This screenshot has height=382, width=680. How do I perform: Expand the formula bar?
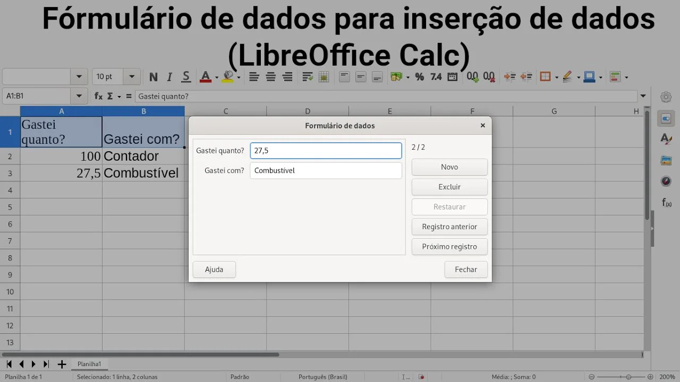(643, 96)
